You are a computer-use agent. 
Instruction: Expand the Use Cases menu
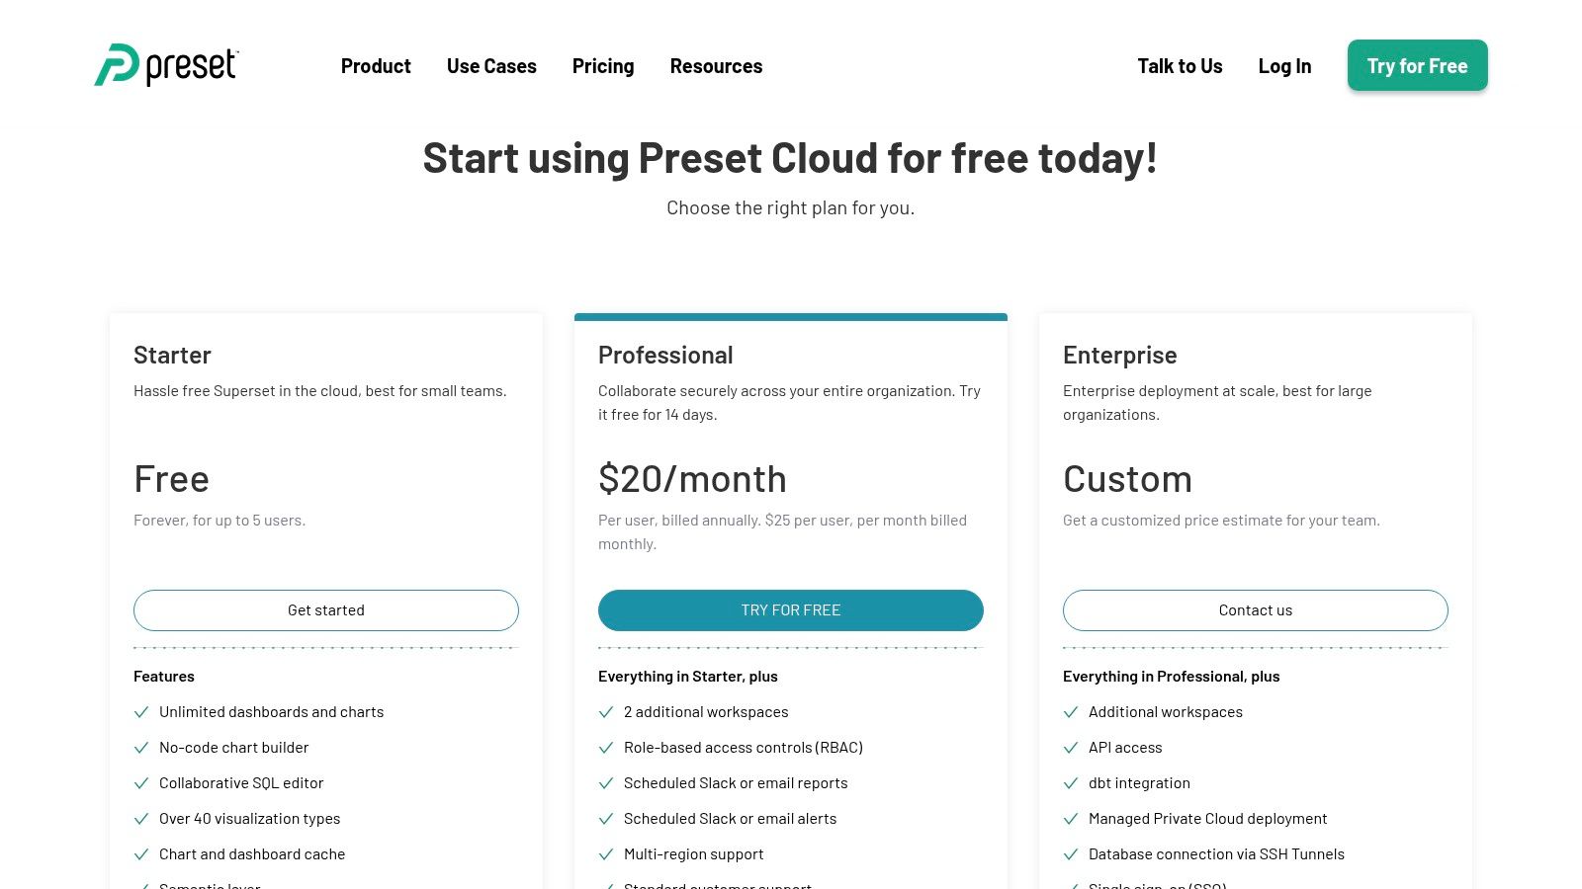click(x=491, y=66)
